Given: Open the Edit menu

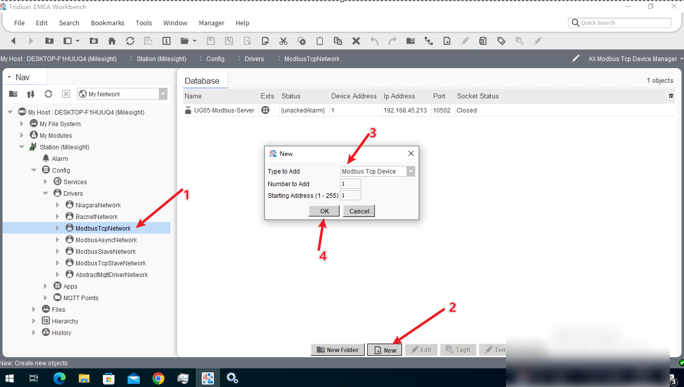Looking at the screenshot, I should [x=42, y=23].
